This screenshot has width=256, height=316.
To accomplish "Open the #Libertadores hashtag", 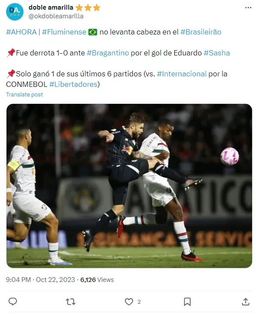I will (x=74, y=84).
